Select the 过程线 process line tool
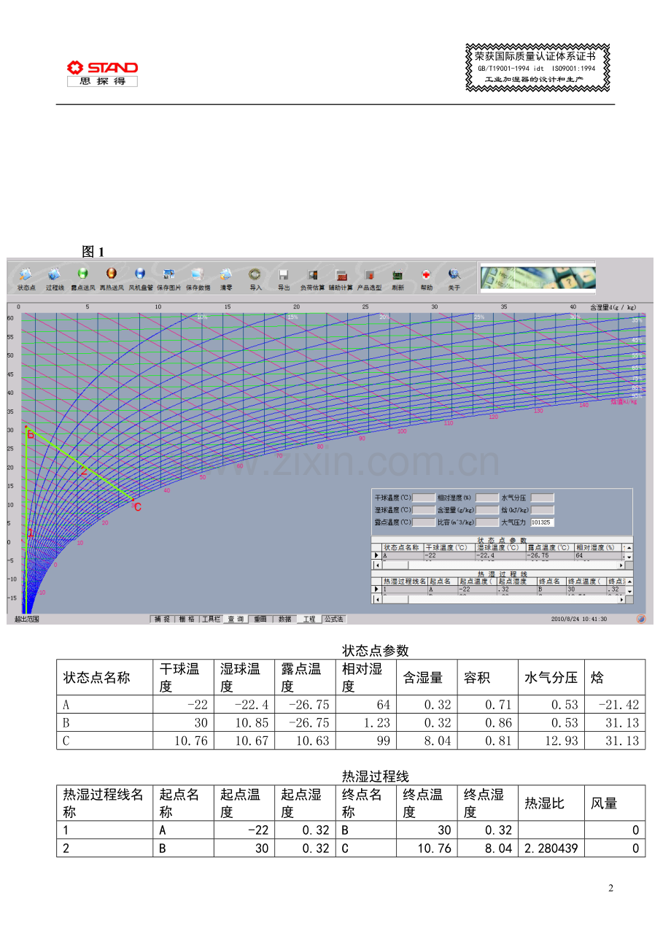This screenshot has height=950, width=671. tap(55, 278)
